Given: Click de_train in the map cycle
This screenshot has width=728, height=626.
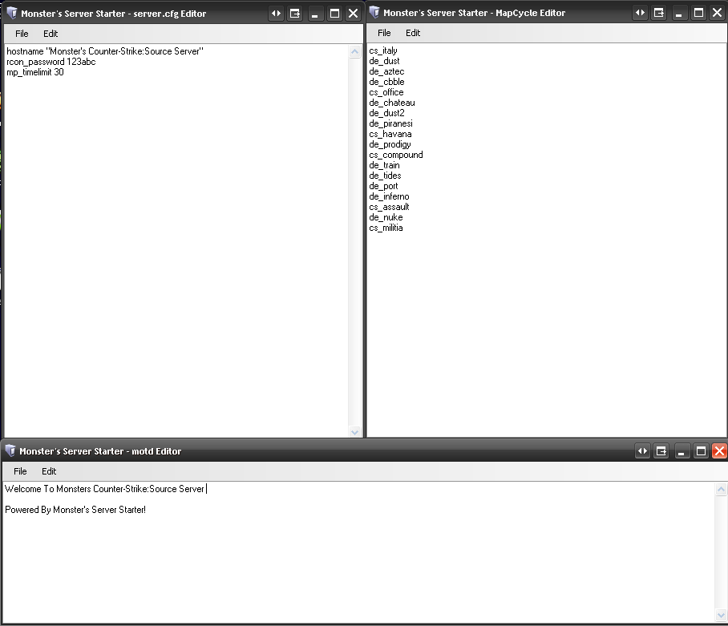Looking at the screenshot, I should click(x=384, y=166).
